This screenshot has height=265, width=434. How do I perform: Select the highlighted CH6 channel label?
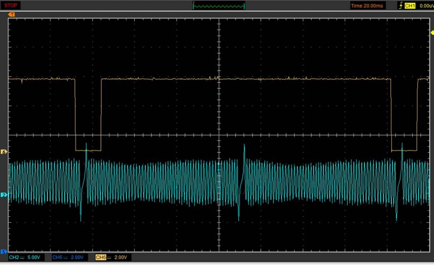coord(100,258)
